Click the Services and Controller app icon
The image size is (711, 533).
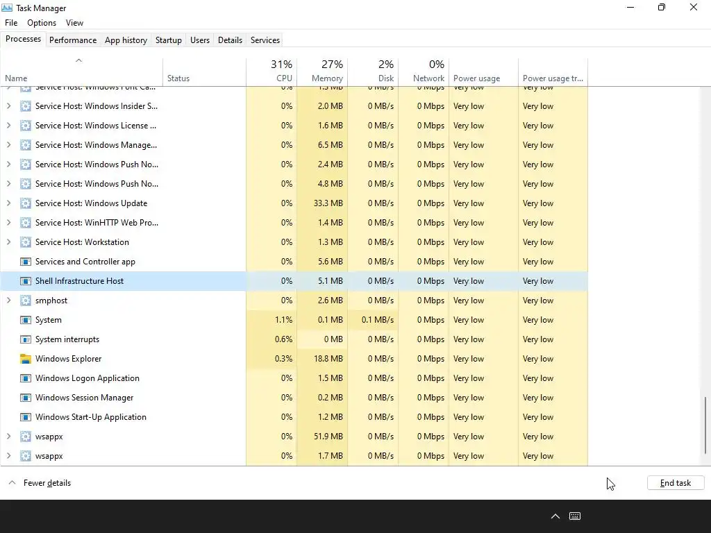point(26,262)
